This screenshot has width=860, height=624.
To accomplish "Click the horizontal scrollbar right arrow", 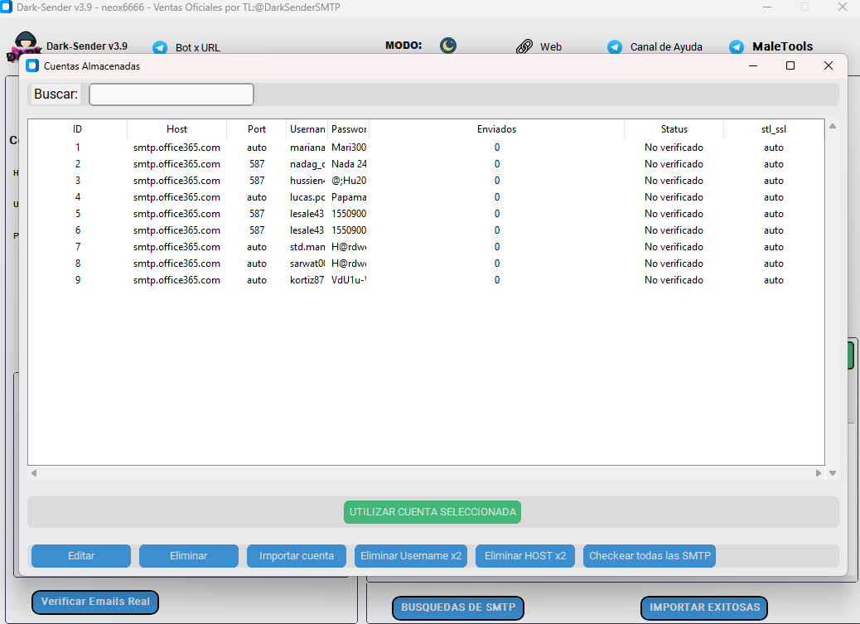I will [x=819, y=473].
